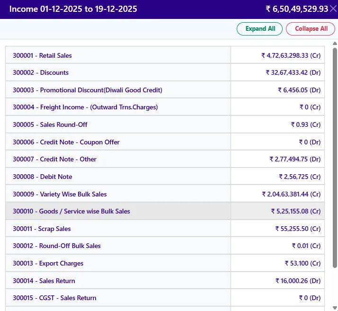The height and width of the screenshot is (311, 338).
Task: Click the ₹ 55,255.50 (Cr) amount
Action: [x=298, y=229]
